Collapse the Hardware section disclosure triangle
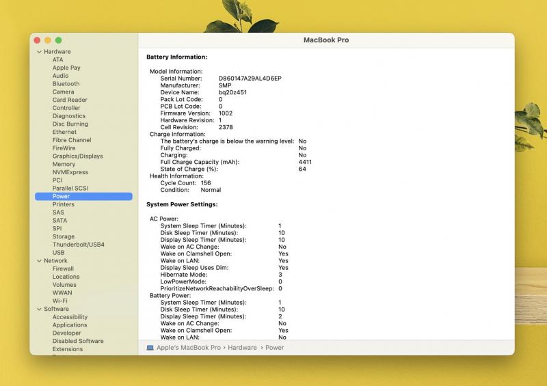The image size is (547, 386). point(39,52)
